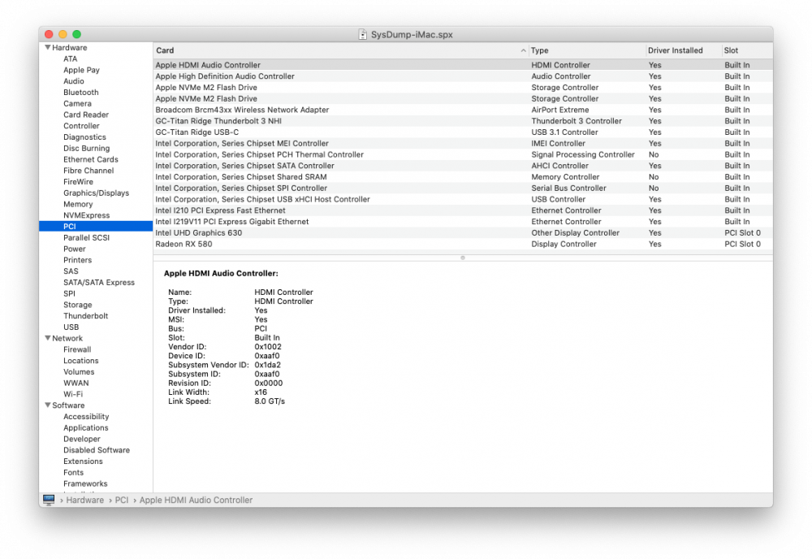Select Wi-Fi under Network
The height and width of the screenshot is (559, 812).
click(73, 394)
